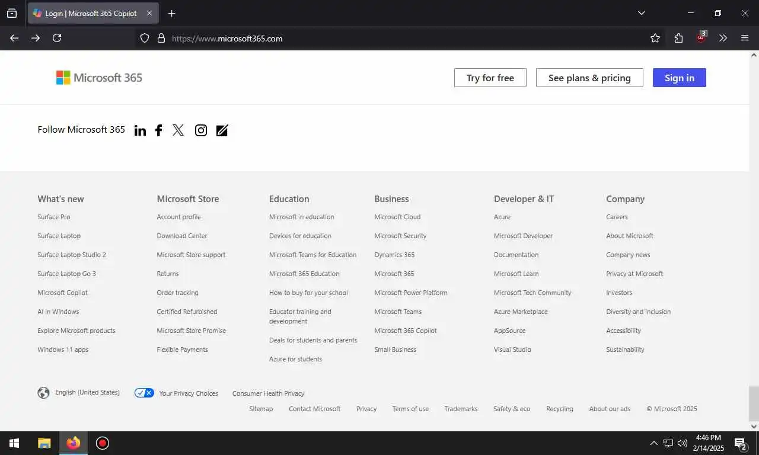Show hidden system tray icons
Viewport: 759px width, 455px height.
[653, 443]
